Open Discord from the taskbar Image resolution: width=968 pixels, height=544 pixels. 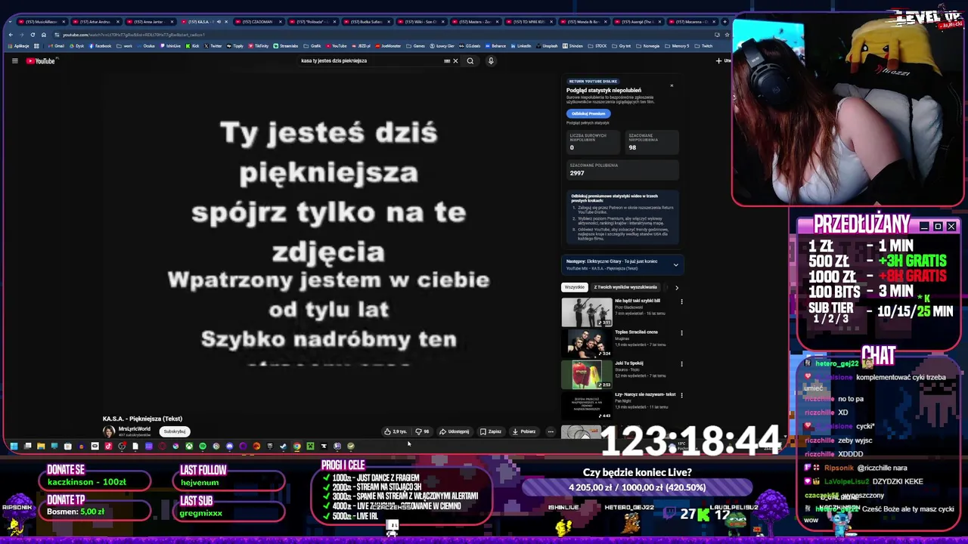tap(230, 446)
